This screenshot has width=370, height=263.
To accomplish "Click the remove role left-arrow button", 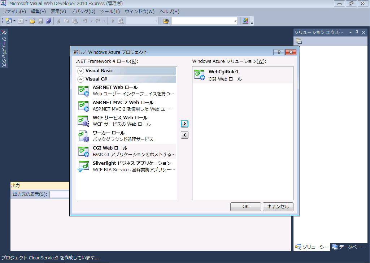I will click(x=184, y=135).
